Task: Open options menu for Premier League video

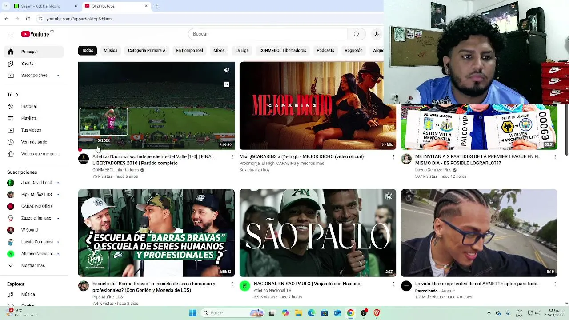Action: pyautogui.click(x=555, y=157)
